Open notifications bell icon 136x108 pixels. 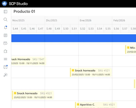coord(5,27)
